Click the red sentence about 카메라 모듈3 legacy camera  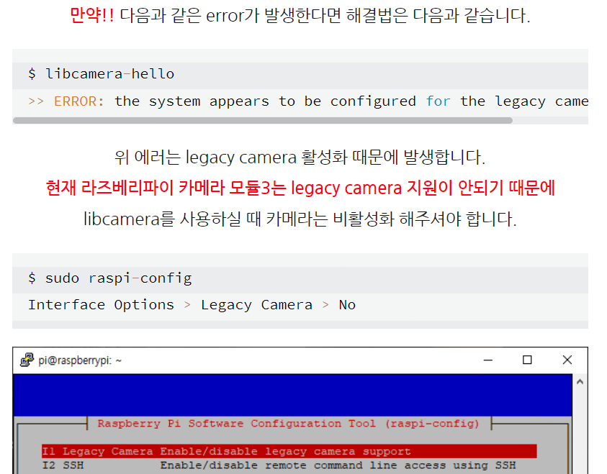tap(300, 188)
